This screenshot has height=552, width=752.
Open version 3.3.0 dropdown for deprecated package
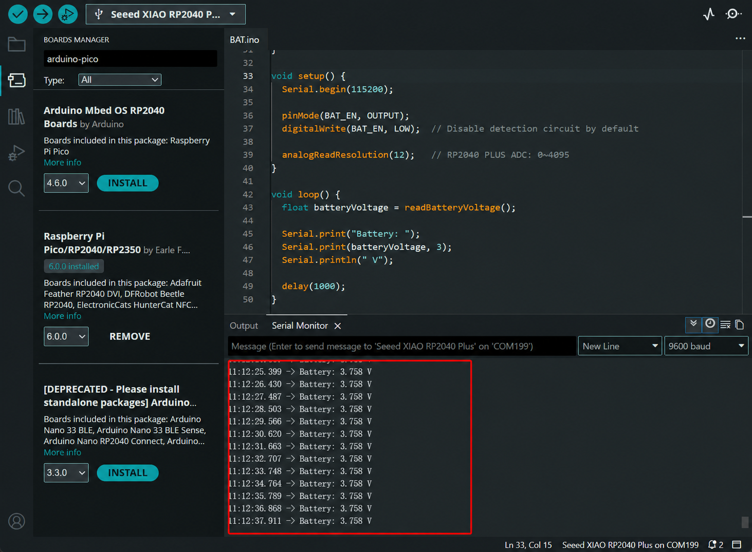point(66,472)
